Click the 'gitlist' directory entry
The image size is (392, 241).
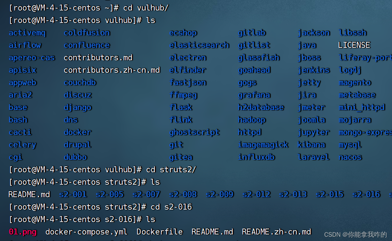pyautogui.click(x=254, y=45)
